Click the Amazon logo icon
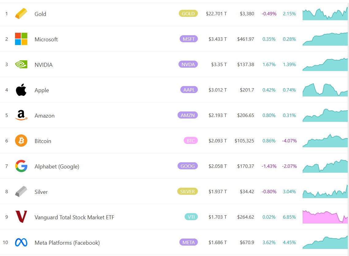This screenshot has height=256, width=349. [x=21, y=115]
